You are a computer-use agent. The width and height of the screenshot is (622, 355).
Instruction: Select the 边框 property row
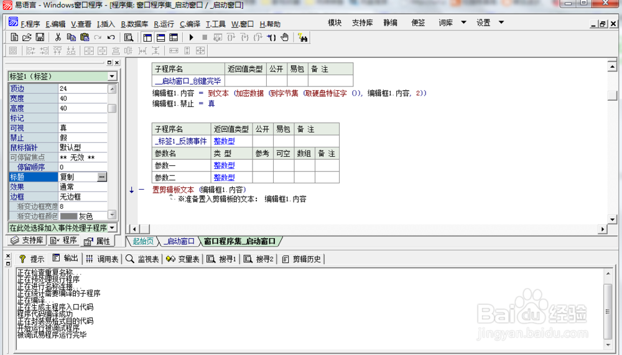point(58,196)
